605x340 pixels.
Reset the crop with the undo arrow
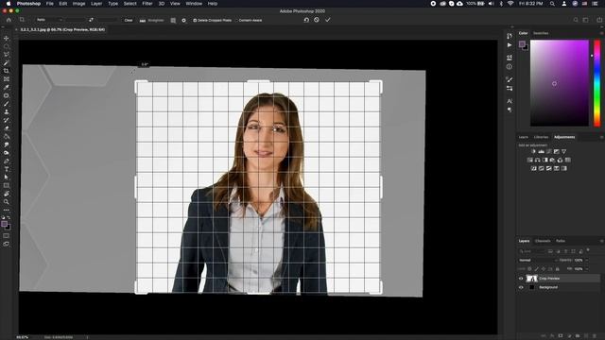(306, 20)
